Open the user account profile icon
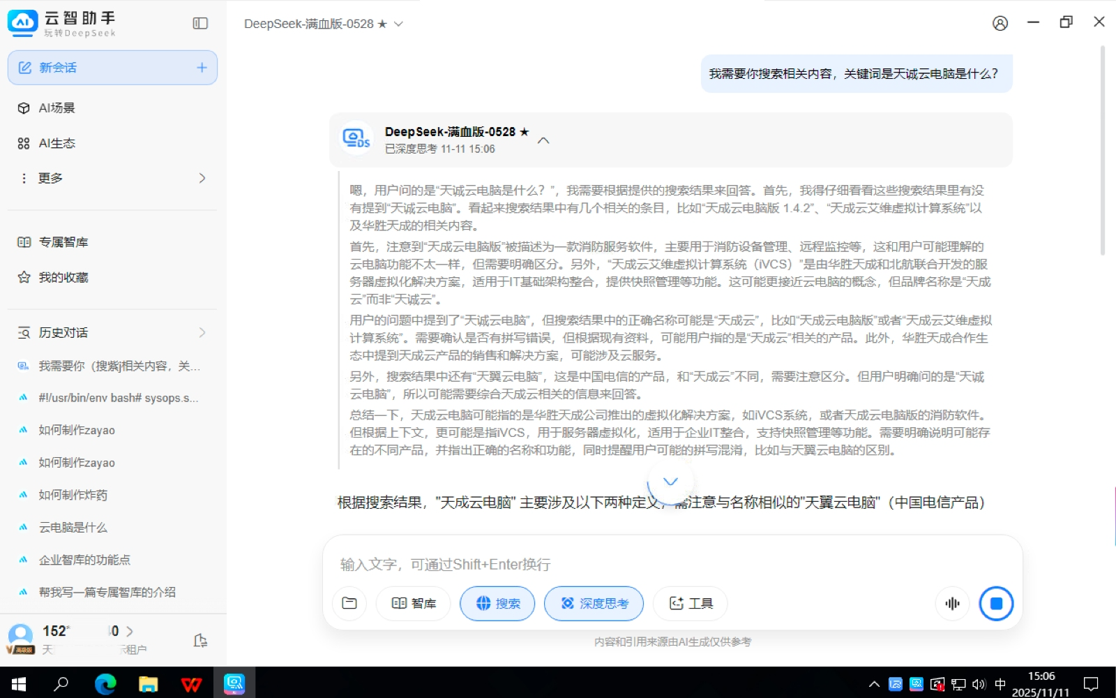Image resolution: width=1116 pixels, height=698 pixels. [1000, 23]
